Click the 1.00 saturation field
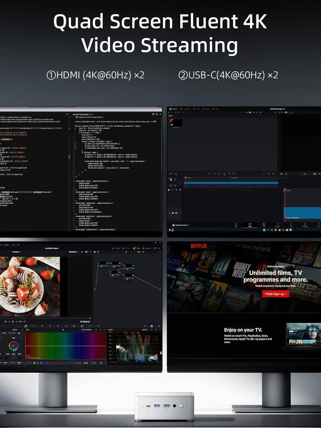The width and height of the screenshot is (321, 428). click(101, 363)
